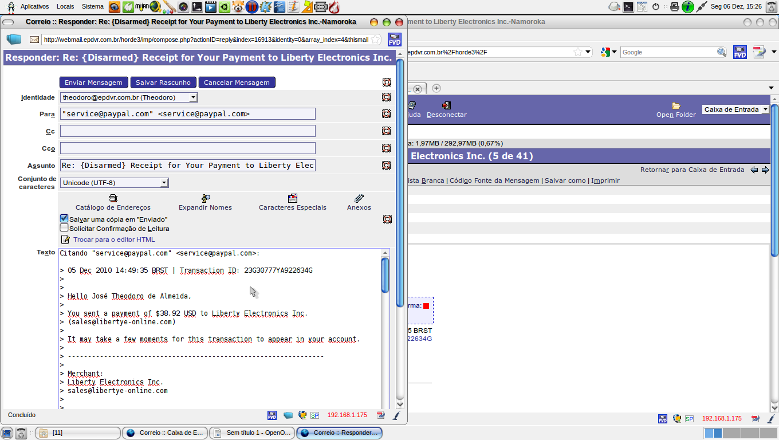Click the Para recipient input field
Screen dimensions: 779x440
click(188, 114)
